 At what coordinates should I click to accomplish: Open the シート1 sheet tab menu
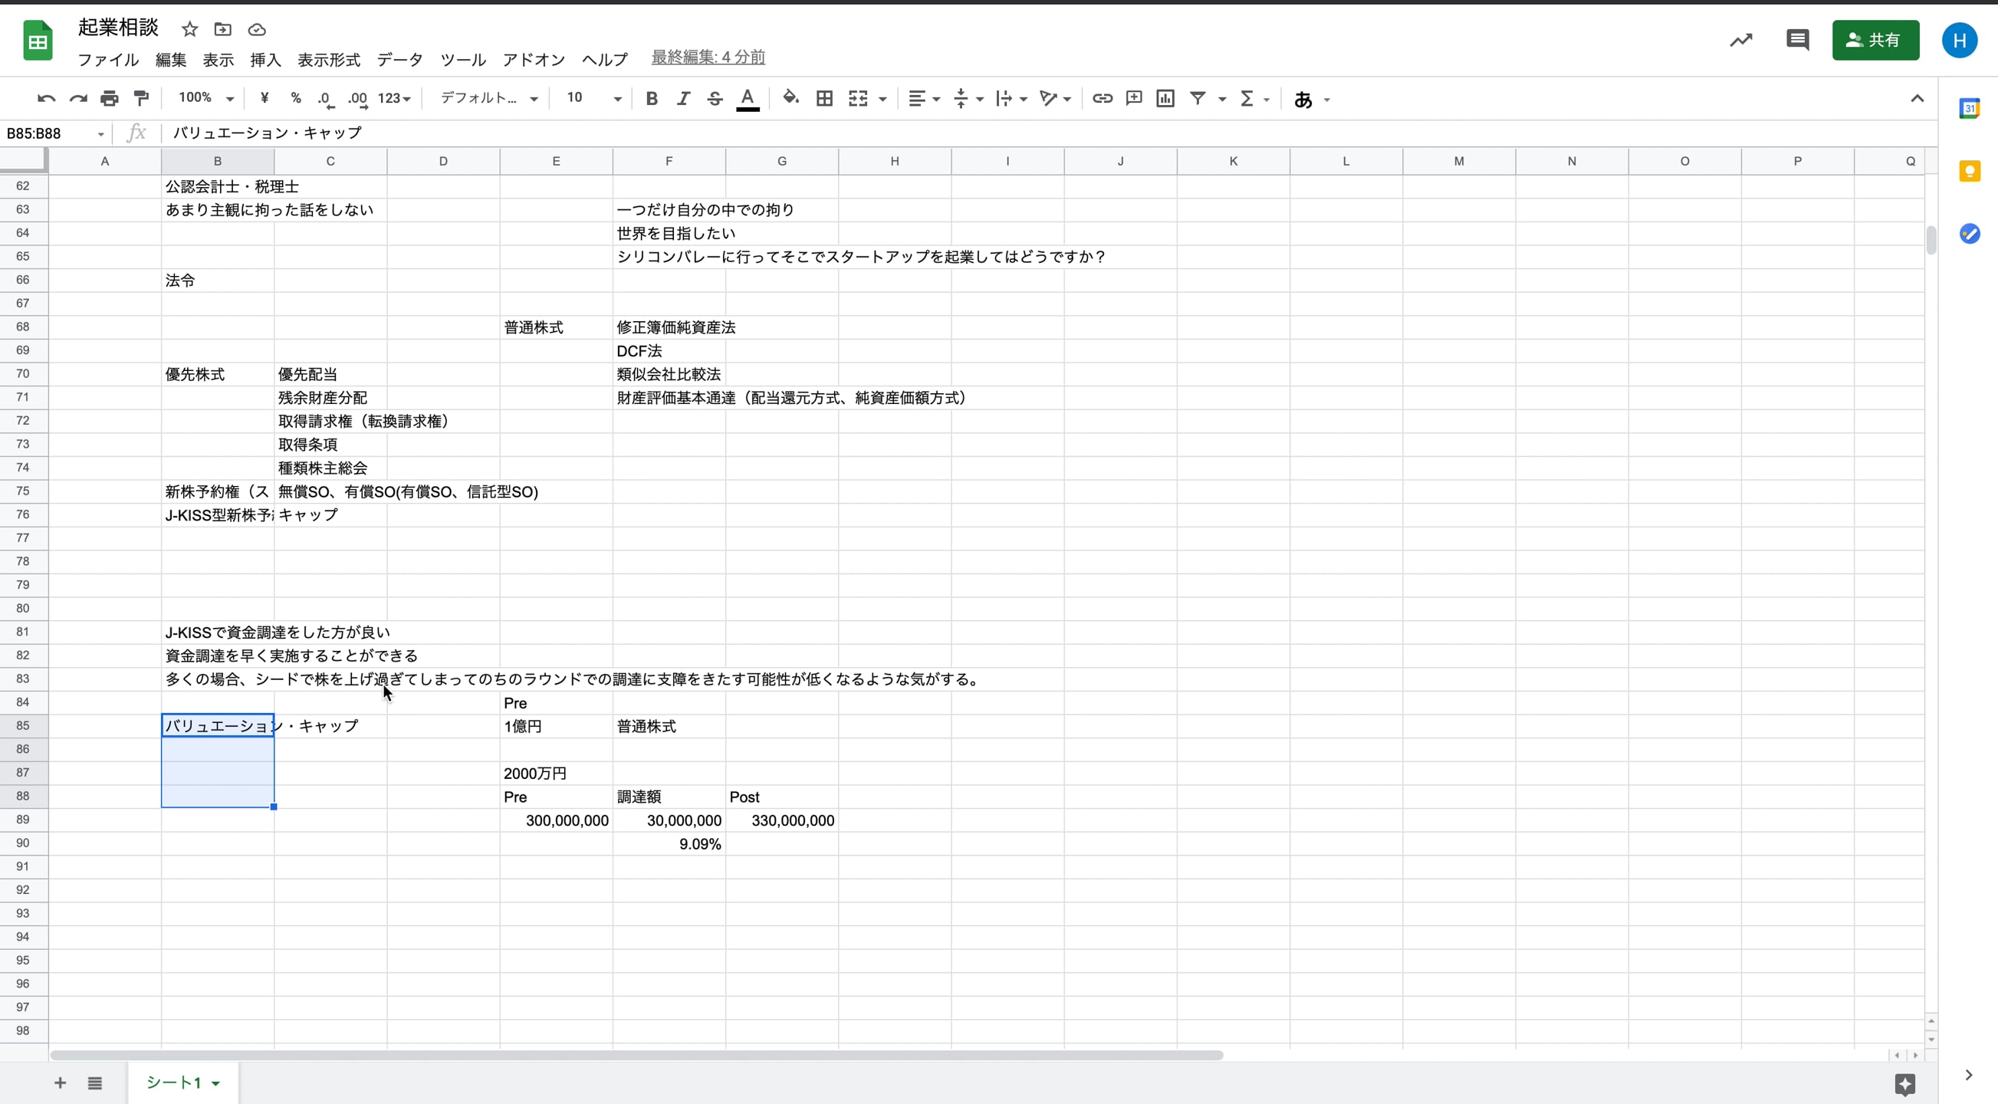[x=215, y=1083]
